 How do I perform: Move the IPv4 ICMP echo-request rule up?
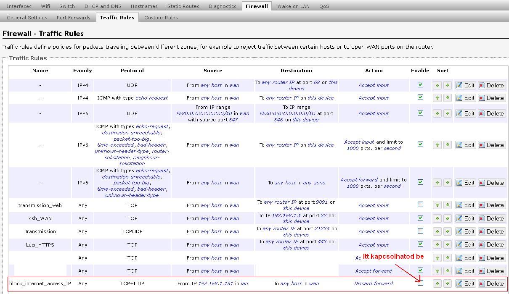point(437,98)
